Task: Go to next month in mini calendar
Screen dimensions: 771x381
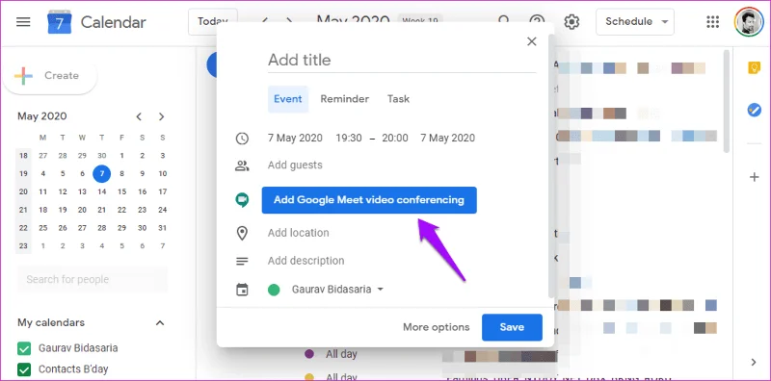Action: (x=161, y=116)
